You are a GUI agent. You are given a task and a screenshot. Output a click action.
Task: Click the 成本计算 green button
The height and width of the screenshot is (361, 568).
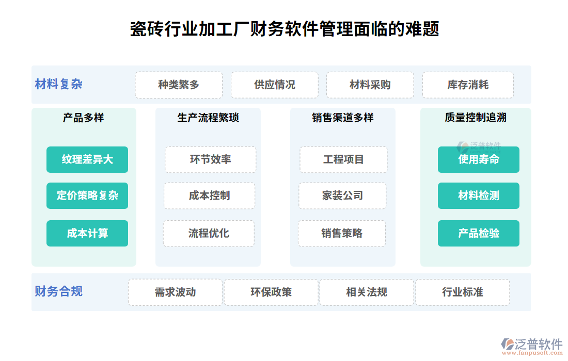click(87, 233)
